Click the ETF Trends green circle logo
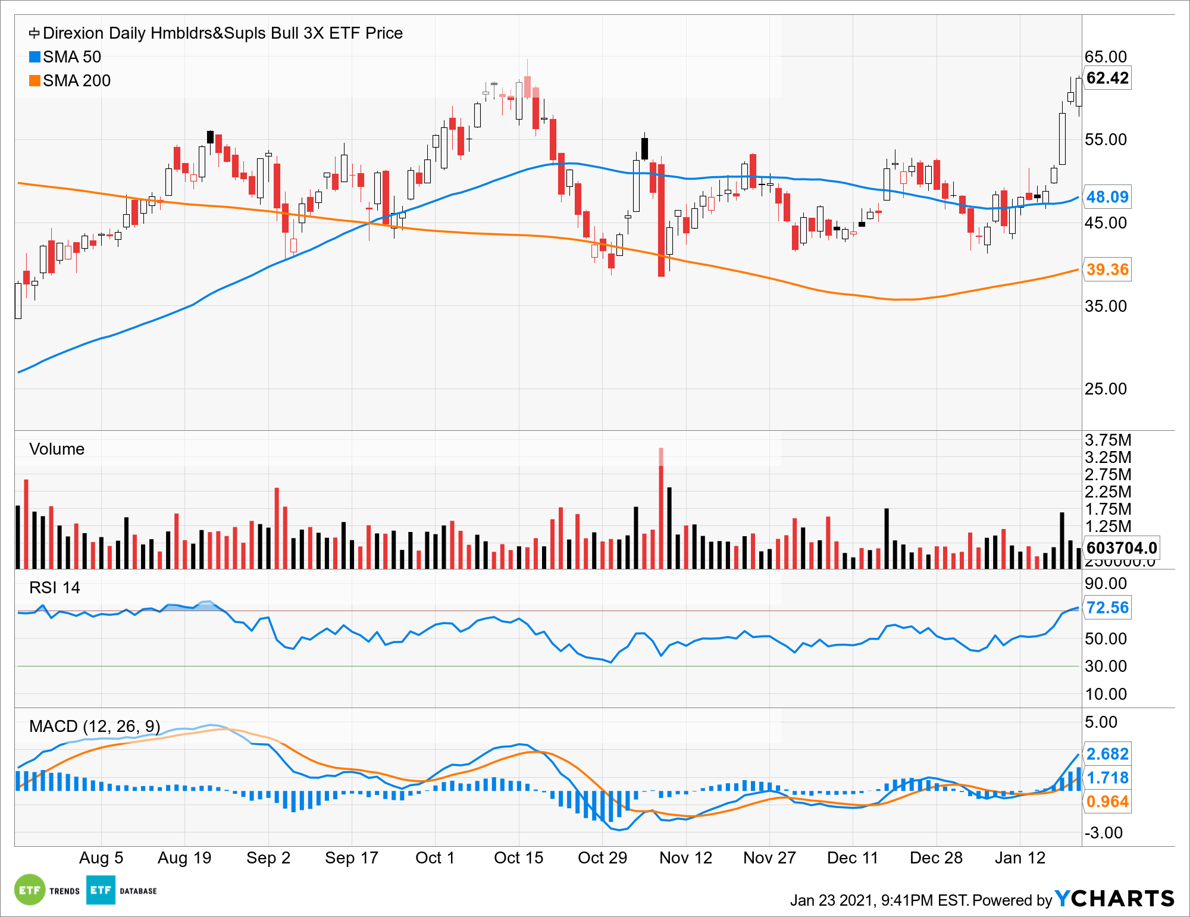 [x=30, y=890]
